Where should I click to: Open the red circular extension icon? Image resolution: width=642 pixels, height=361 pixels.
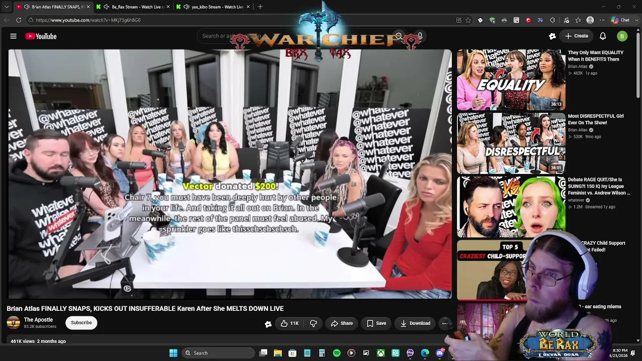pyautogui.click(x=528, y=20)
